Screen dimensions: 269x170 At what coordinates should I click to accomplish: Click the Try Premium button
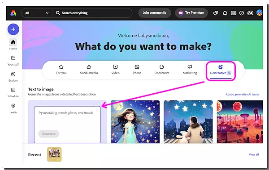click(x=191, y=12)
